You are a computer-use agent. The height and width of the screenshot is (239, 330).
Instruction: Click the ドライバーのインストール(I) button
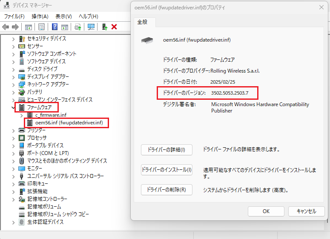point(166,169)
